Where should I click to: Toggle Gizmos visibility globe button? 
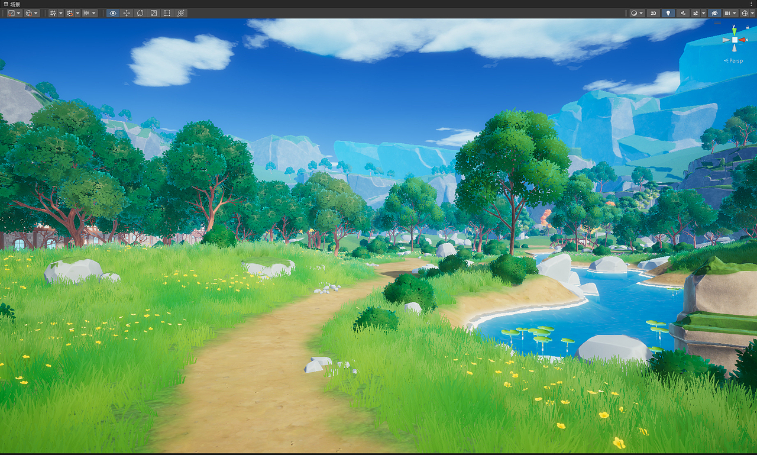click(x=745, y=13)
